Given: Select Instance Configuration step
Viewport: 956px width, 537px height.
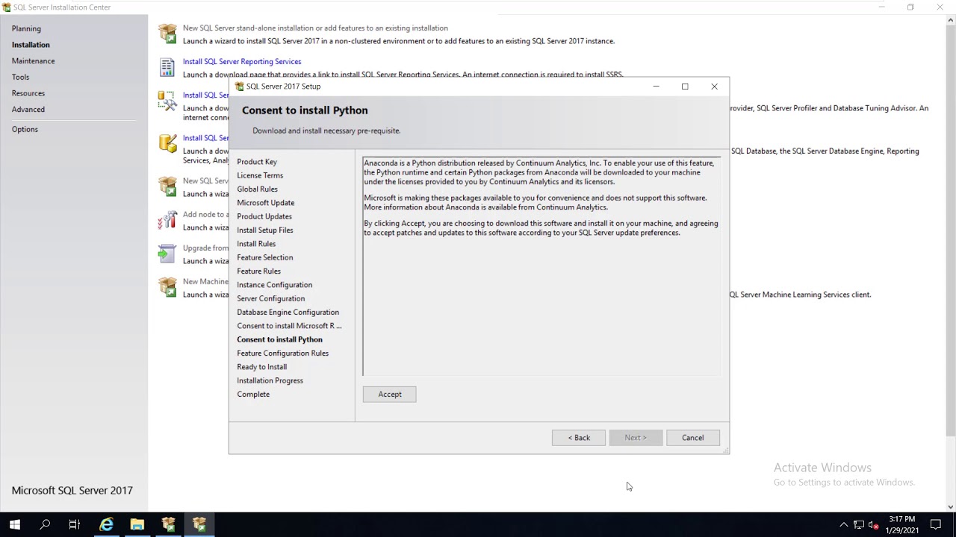Looking at the screenshot, I should pyautogui.click(x=274, y=285).
